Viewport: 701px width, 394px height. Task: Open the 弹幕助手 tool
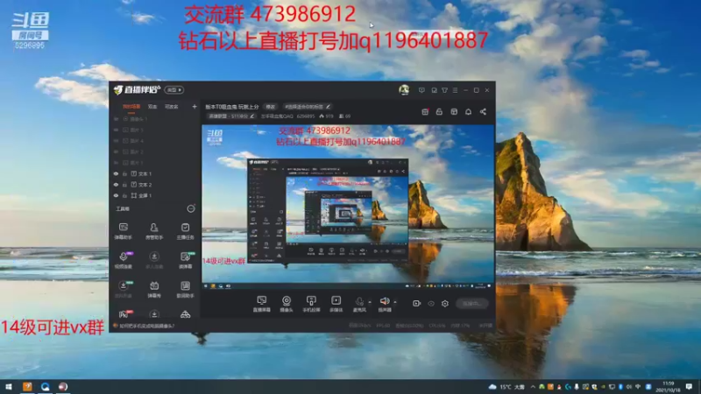pos(124,231)
